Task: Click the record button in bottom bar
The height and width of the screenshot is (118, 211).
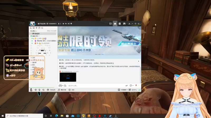Action: pos(71,90)
